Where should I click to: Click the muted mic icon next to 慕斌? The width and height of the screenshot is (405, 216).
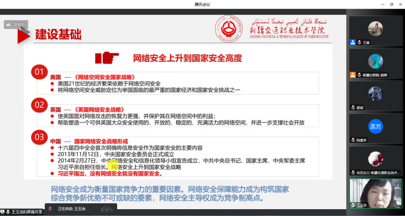click(353, 107)
